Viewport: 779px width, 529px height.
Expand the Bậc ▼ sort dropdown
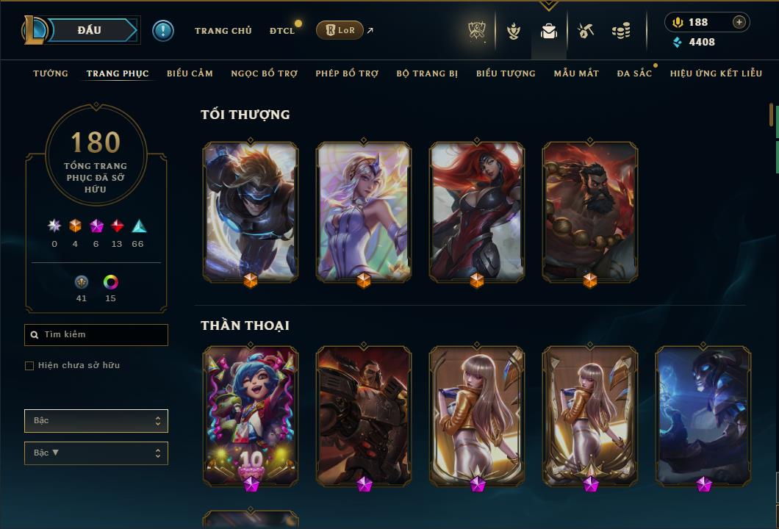(96, 453)
